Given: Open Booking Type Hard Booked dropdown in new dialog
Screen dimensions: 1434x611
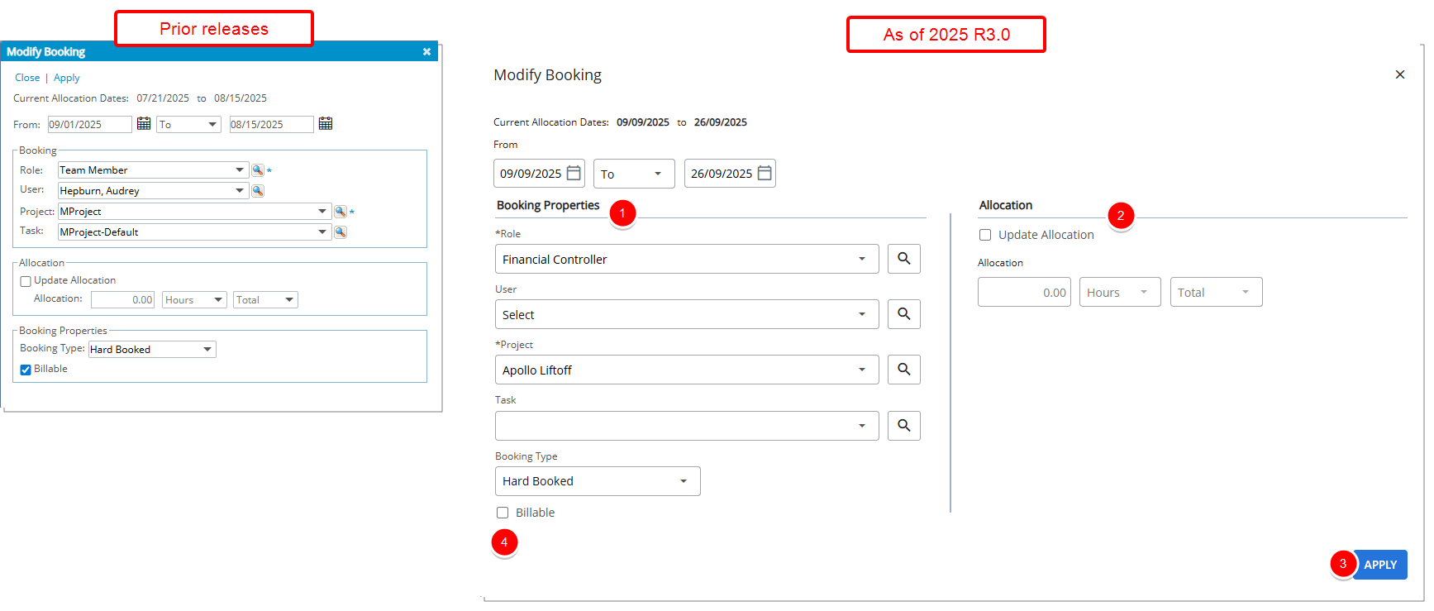Looking at the screenshot, I should pos(598,481).
